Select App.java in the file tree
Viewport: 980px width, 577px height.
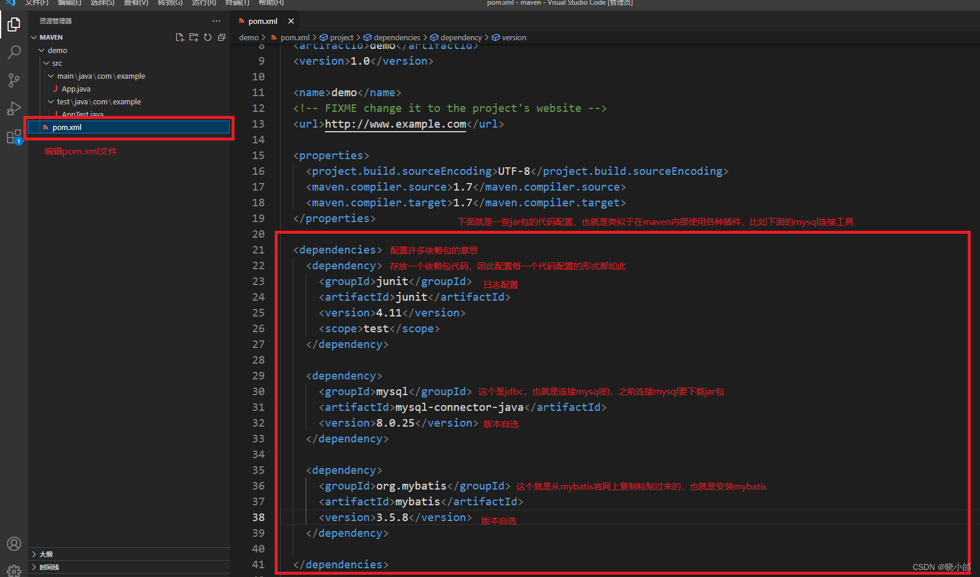pyautogui.click(x=75, y=89)
